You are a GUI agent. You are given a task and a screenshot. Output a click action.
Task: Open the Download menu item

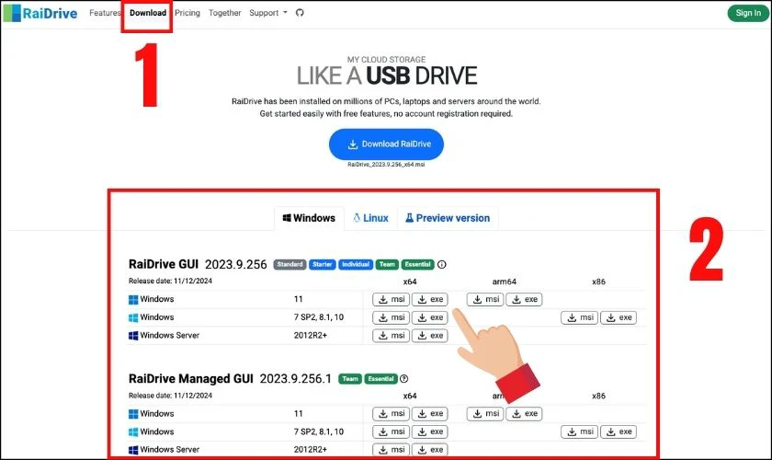coord(148,13)
